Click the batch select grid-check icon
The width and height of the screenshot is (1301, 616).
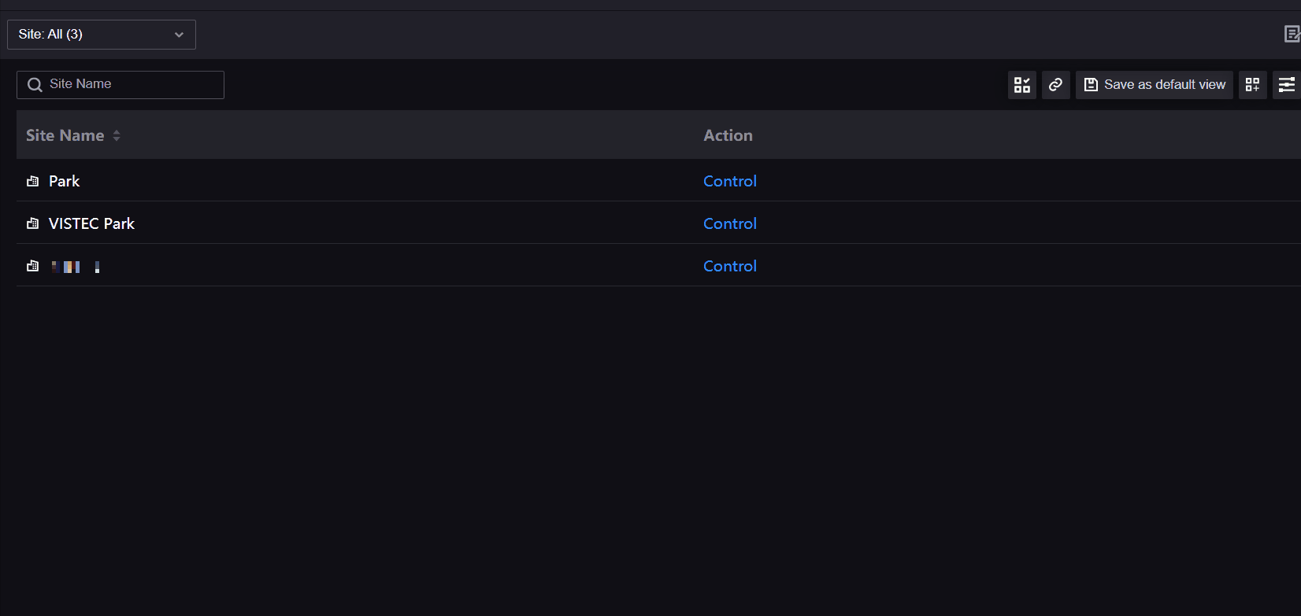[1021, 85]
